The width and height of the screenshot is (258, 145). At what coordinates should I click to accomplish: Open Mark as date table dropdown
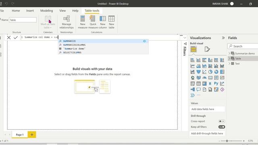point(48,23)
